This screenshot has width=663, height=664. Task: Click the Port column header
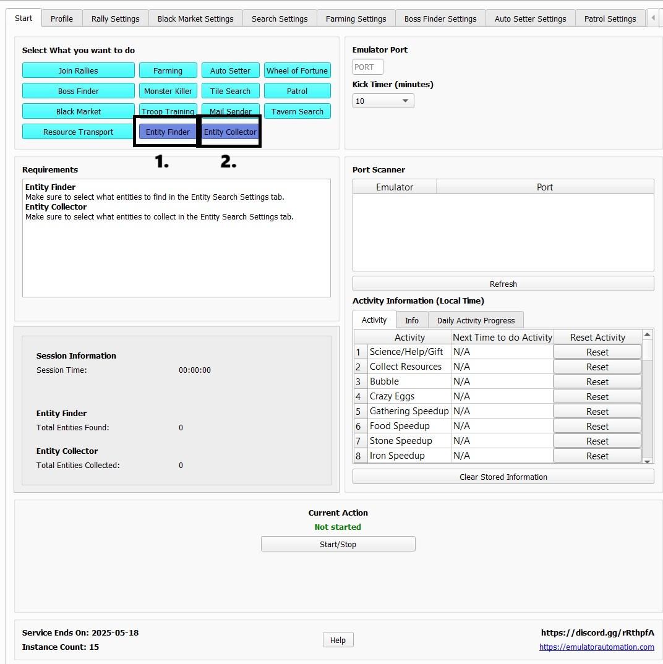click(x=545, y=187)
